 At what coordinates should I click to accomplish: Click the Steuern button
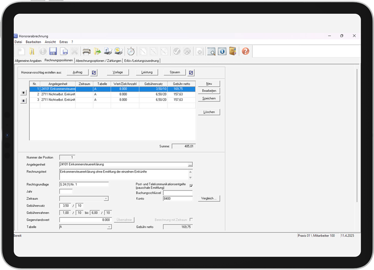coord(175,72)
